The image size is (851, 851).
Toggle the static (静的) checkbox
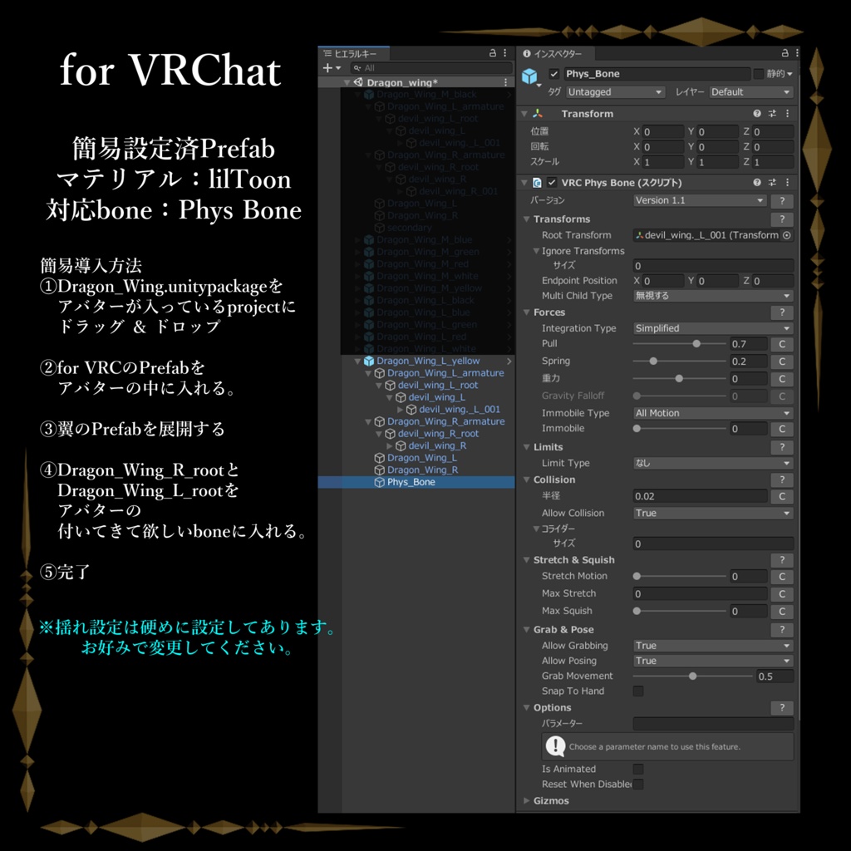[x=759, y=74]
